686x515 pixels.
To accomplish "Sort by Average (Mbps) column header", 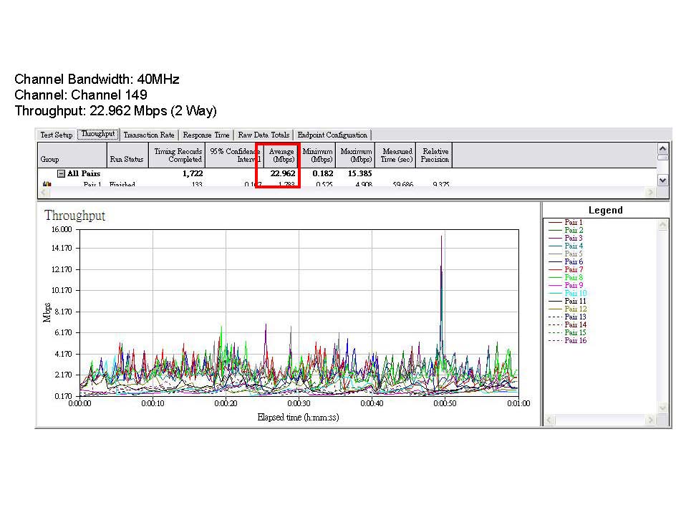I will click(x=281, y=155).
